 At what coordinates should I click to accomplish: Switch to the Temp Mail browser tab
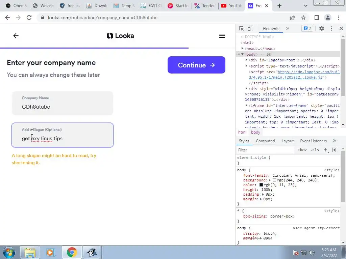(124, 6)
